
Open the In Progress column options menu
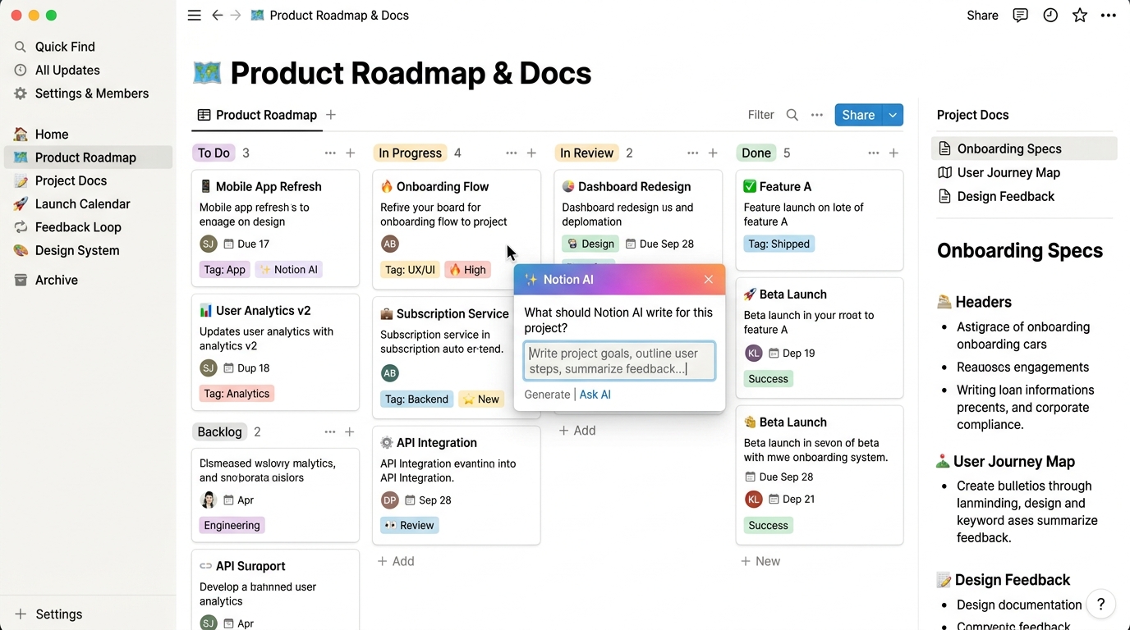click(512, 153)
